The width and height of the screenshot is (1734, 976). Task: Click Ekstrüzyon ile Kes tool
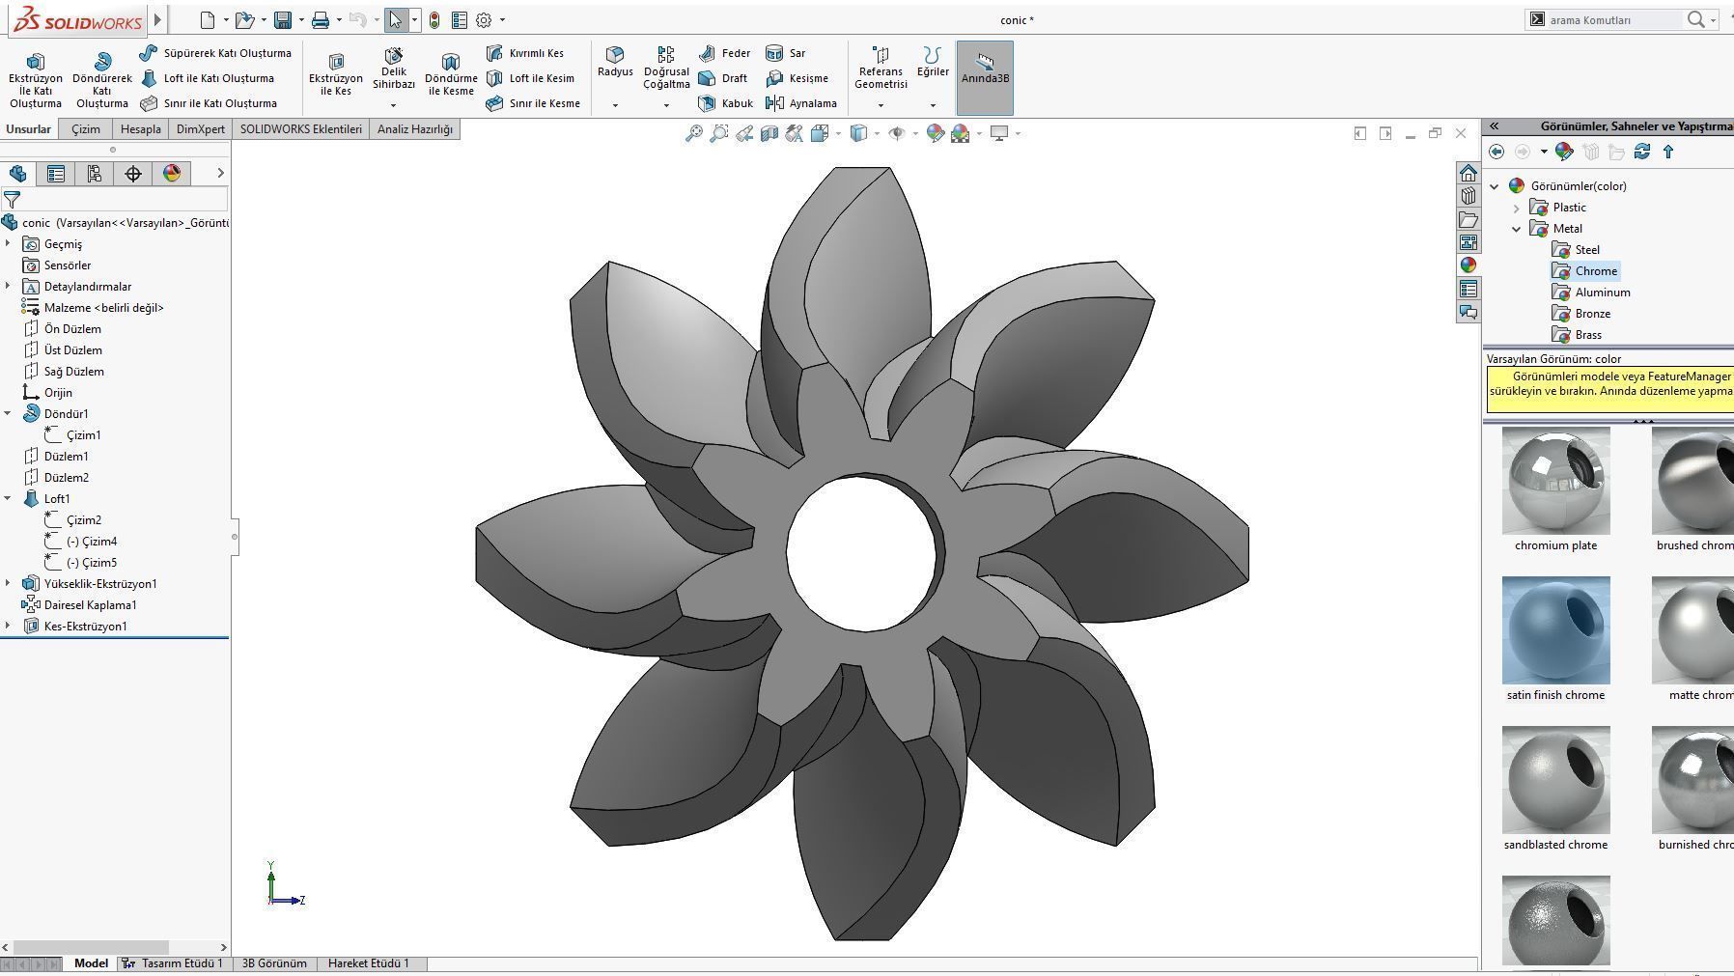pyautogui.click(x=335, y=74)
